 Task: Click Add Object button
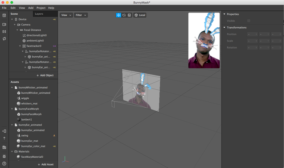coord(45,75)
